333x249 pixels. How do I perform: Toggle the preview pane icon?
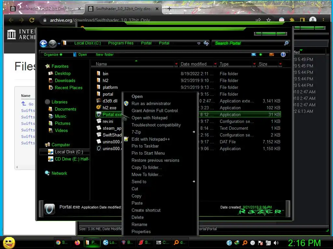pyautogui.click(x=272, y=54)
